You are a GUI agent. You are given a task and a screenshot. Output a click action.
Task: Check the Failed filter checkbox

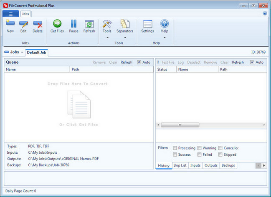click(x=200, y=155)
